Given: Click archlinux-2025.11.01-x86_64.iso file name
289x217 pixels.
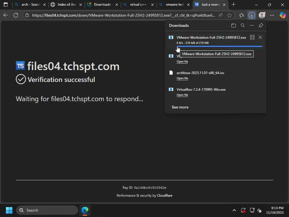Looking at the screenshot, I should click(x=200, y=73).
